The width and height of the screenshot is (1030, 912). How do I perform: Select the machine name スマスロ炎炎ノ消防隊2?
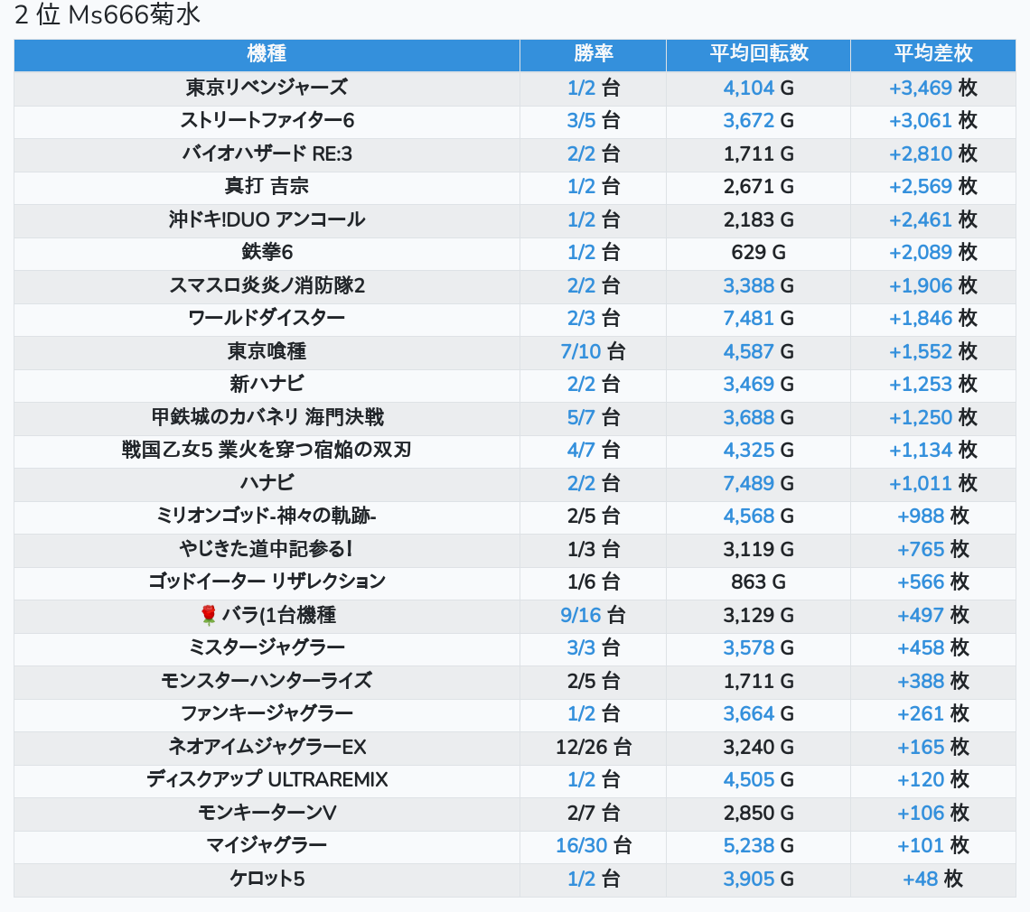click(x=267, y=285)
